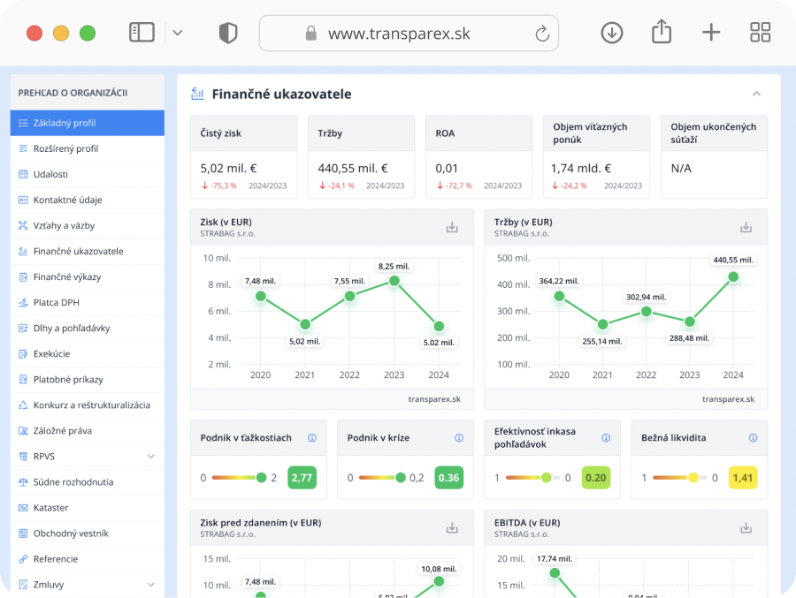Download the Tržby (v EUR) chart
Viewport: 796px width, 598px height.
pyautogui.click(x=746, y=227)
